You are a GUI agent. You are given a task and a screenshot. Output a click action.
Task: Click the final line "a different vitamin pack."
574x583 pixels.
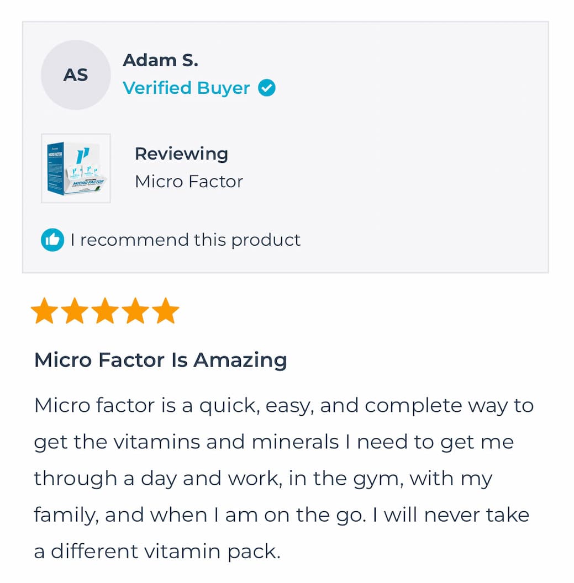(157, 552)
